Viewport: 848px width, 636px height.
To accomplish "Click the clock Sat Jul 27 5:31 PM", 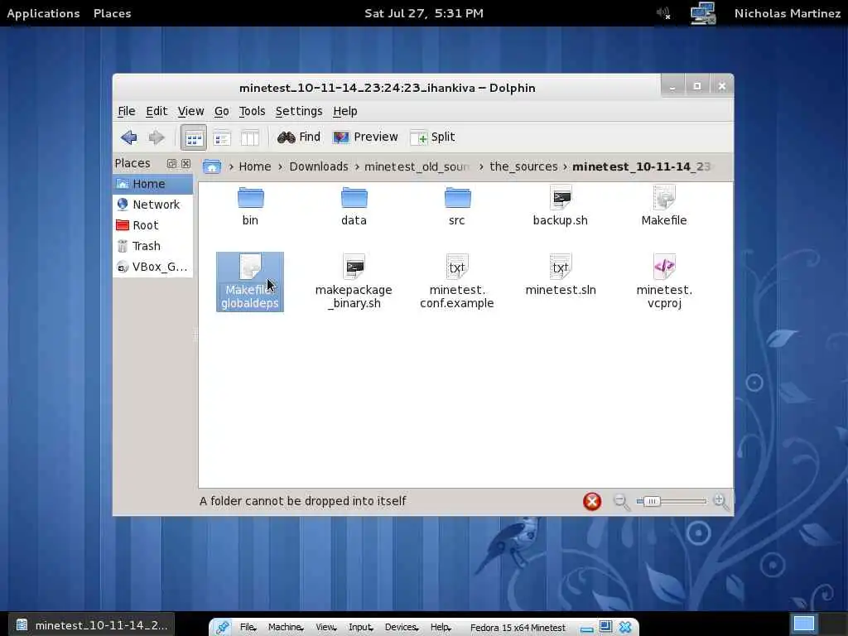I will pyautogui.click(x=424, y=13).
